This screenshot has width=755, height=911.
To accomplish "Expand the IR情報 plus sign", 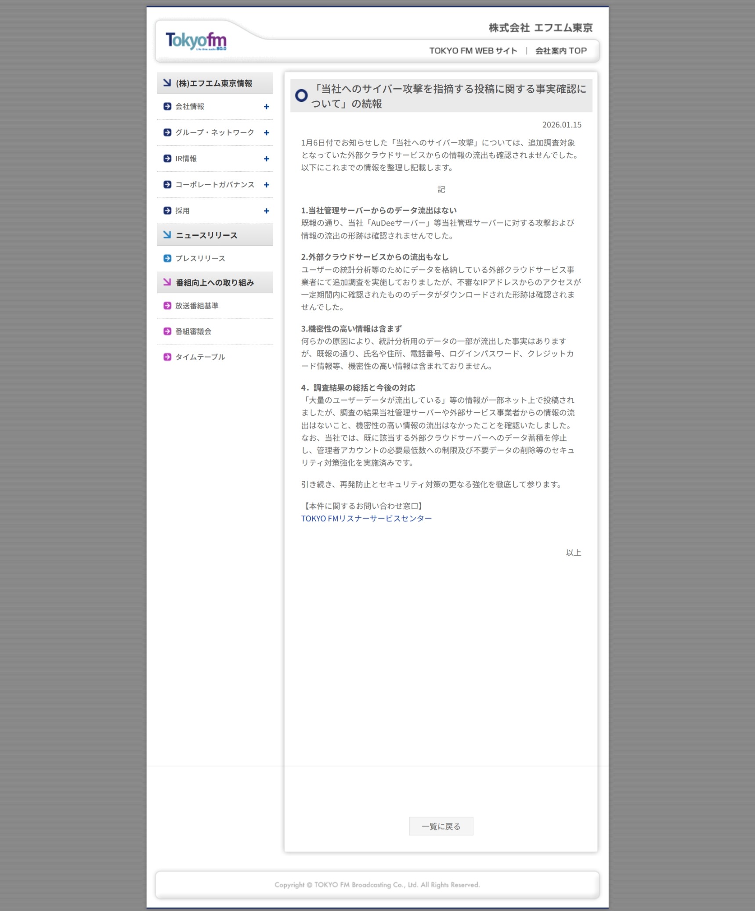I will [x=266, y=159].
